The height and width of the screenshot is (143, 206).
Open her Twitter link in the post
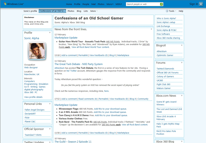[71, 71]
